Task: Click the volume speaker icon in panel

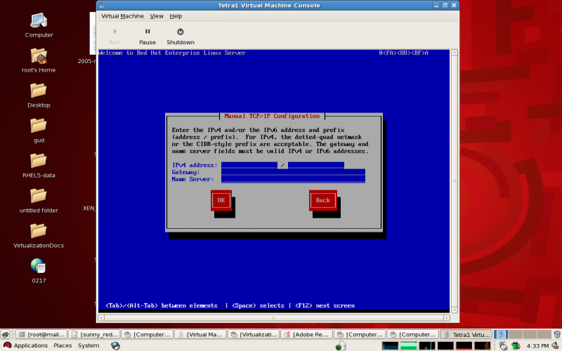Action: (556, 345)
